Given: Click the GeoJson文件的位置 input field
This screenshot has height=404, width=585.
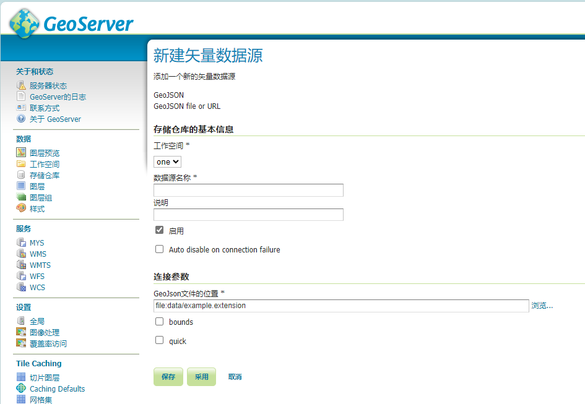Looking at the screenshot, I should (x=341, y=306).
